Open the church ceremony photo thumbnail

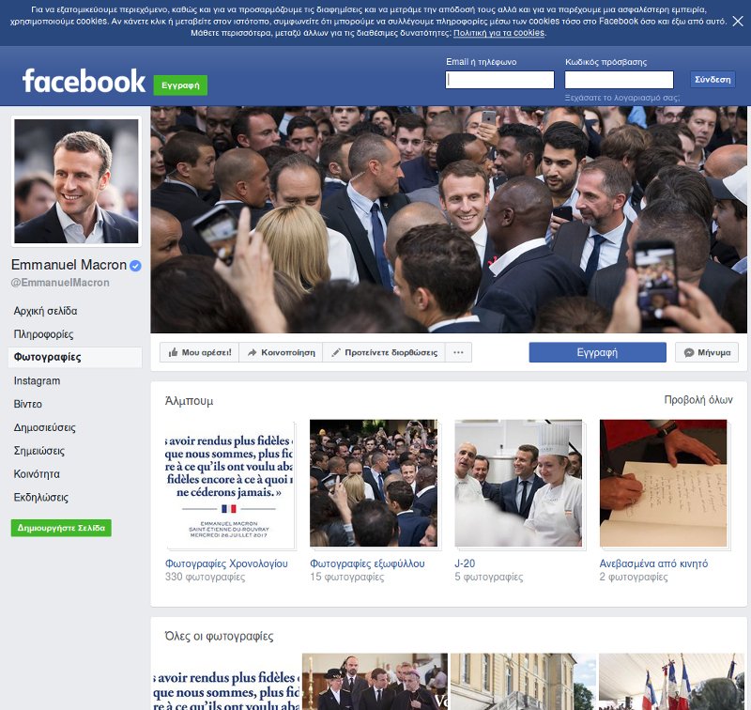(x=375, y=682)
